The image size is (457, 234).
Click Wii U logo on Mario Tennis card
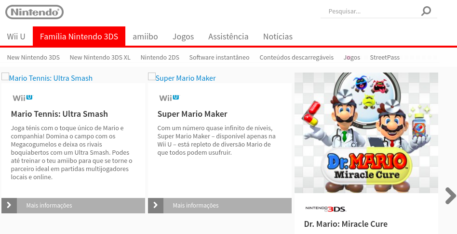tap(23, 98)
